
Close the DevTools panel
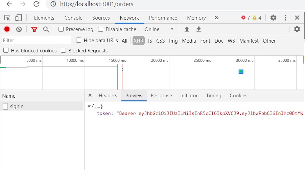click(297, 18)
